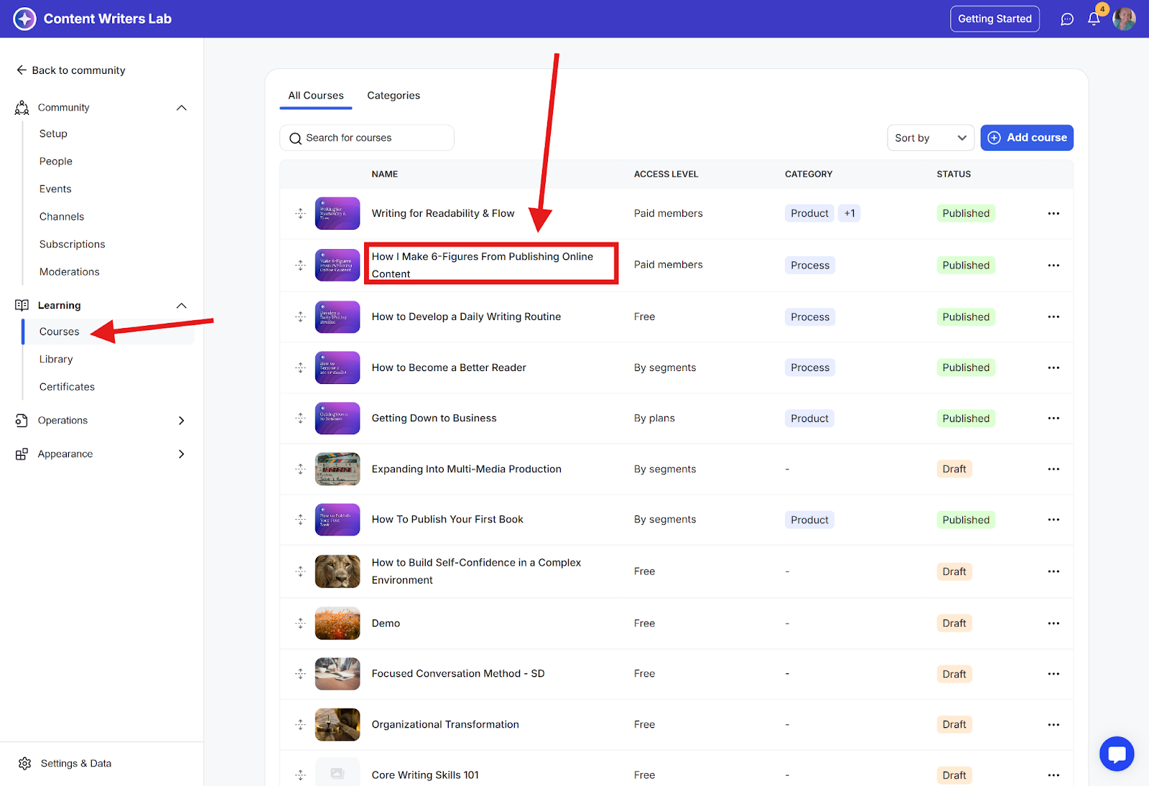
Task: Select Library in the sidebar
Action: pos(56,359)
